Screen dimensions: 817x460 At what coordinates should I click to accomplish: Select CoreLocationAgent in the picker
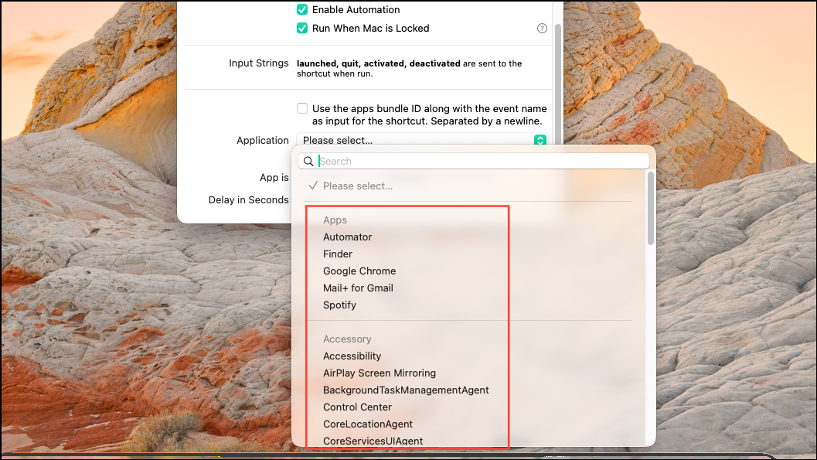[x=368, y=424]
